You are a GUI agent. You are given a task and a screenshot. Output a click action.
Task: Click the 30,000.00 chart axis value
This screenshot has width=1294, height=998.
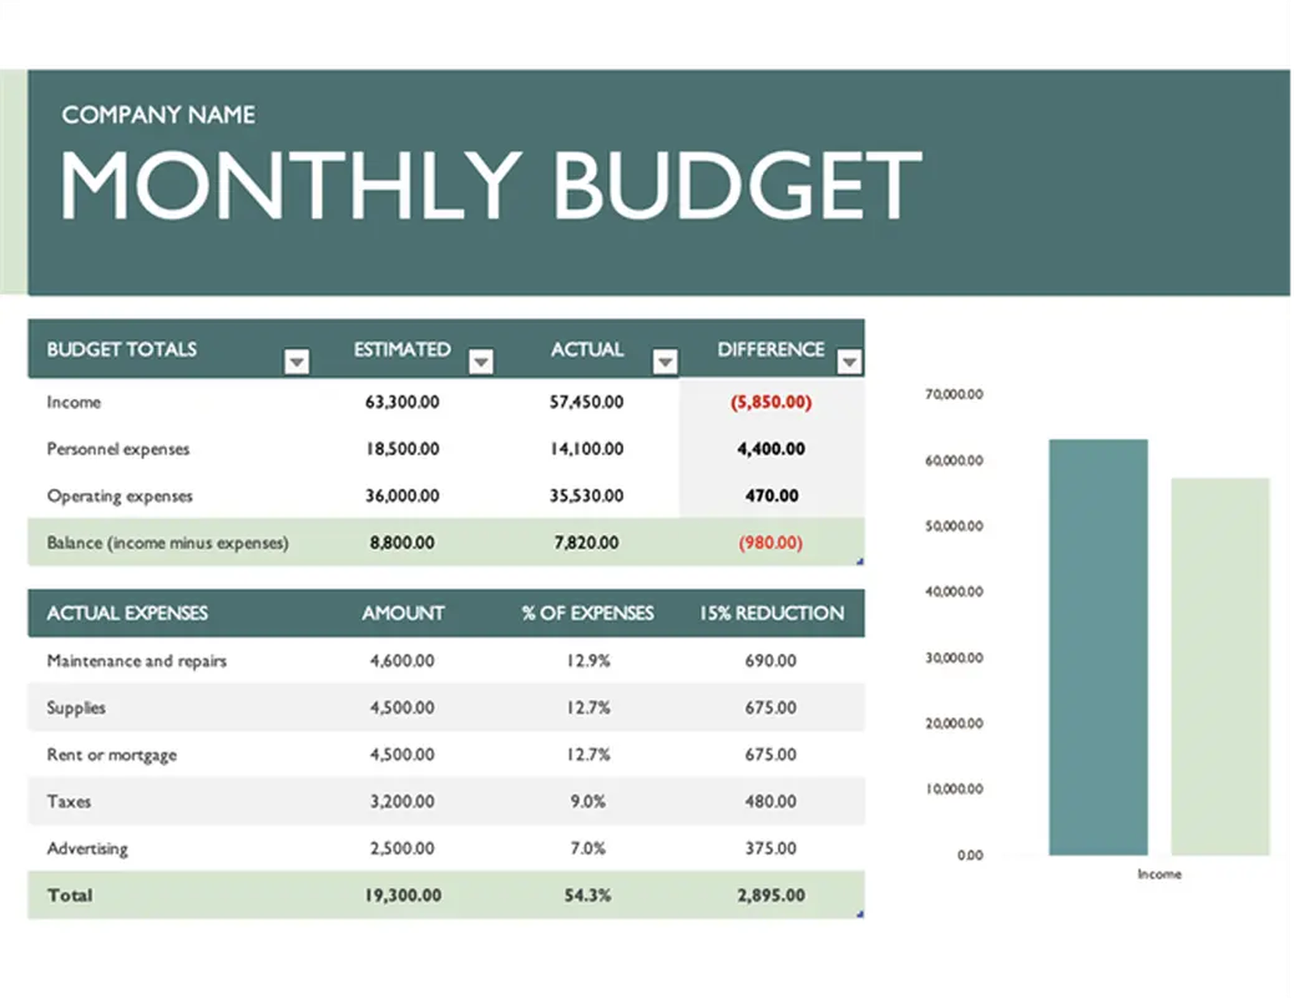954,658
